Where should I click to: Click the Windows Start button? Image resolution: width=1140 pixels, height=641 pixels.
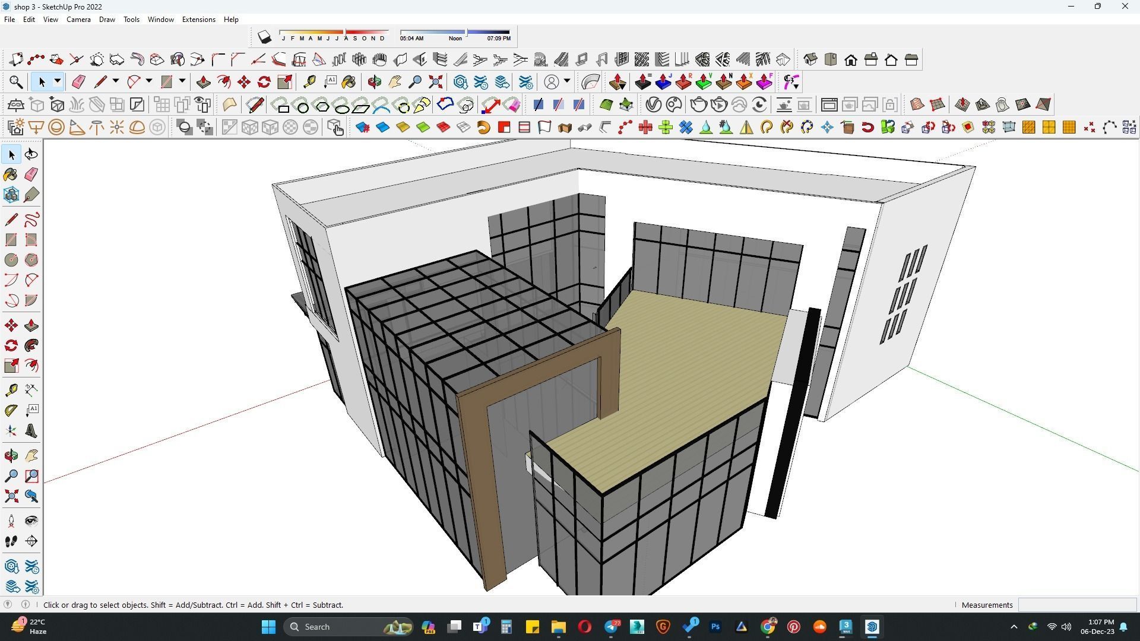coord(268,627)
